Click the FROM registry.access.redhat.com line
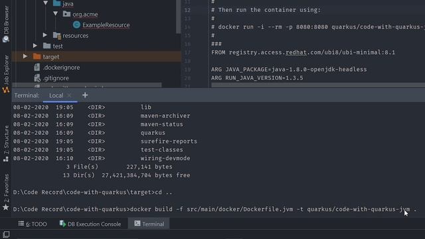Screen dimensions: 425x239 point(303,52)
